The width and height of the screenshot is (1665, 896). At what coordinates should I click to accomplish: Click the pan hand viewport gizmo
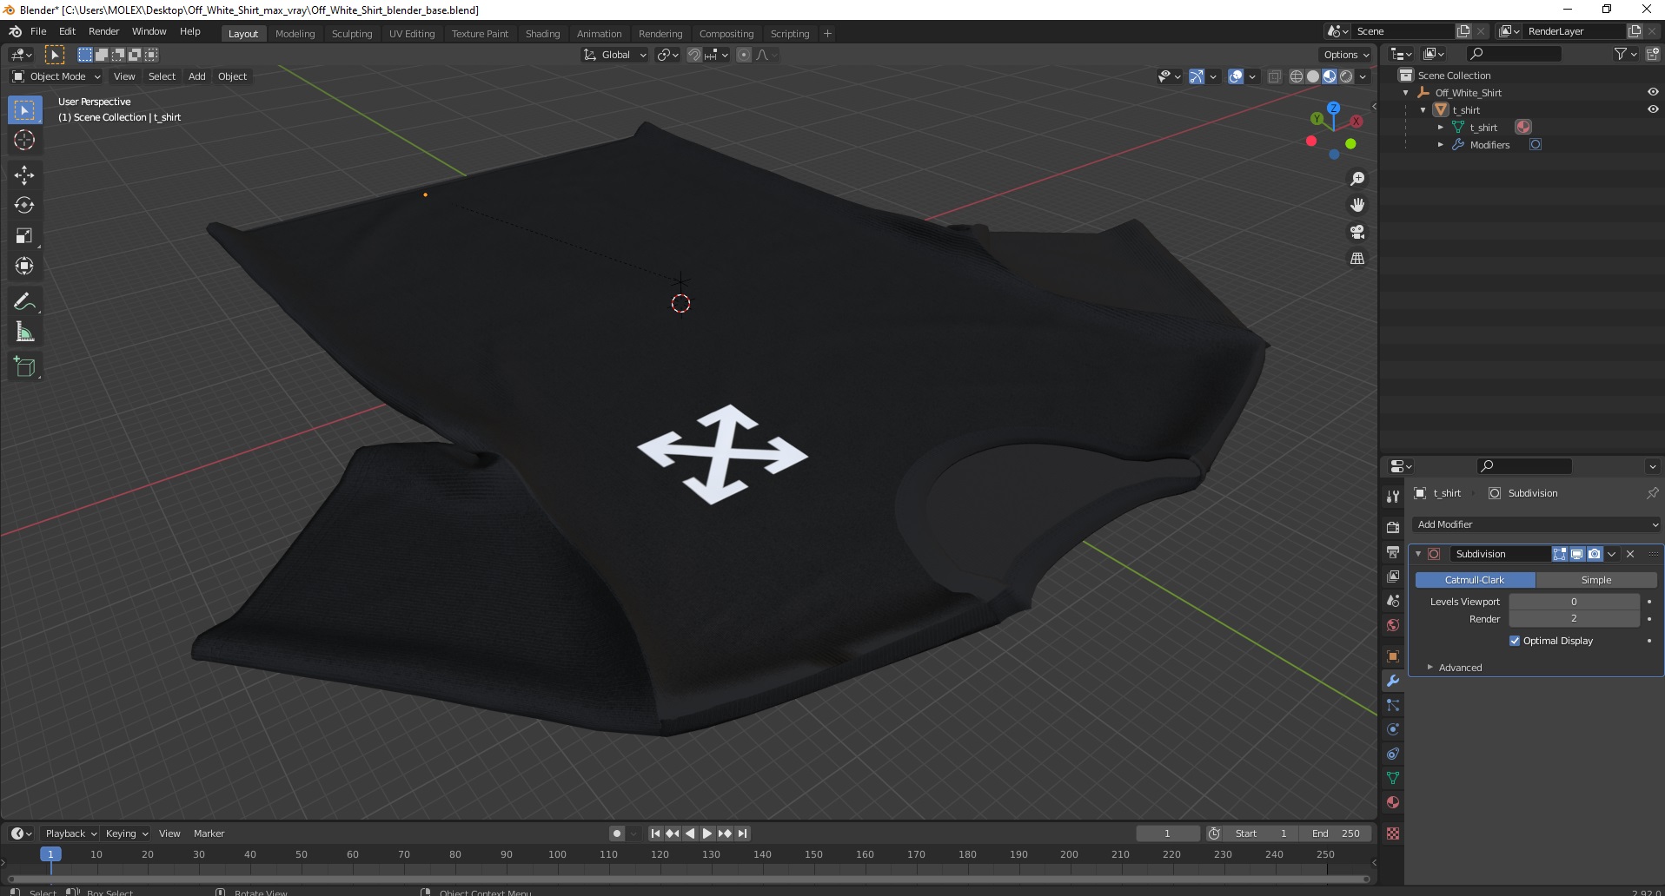pos(1357,206)
